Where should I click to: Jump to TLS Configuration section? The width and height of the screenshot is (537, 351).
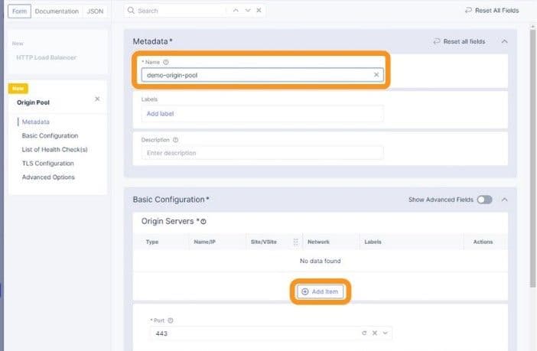(48, 164)
